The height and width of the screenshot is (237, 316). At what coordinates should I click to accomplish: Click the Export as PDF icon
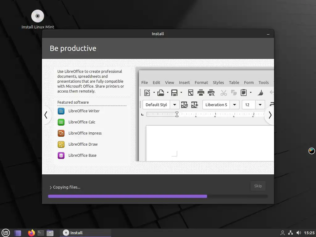click(x=191, y=93)
